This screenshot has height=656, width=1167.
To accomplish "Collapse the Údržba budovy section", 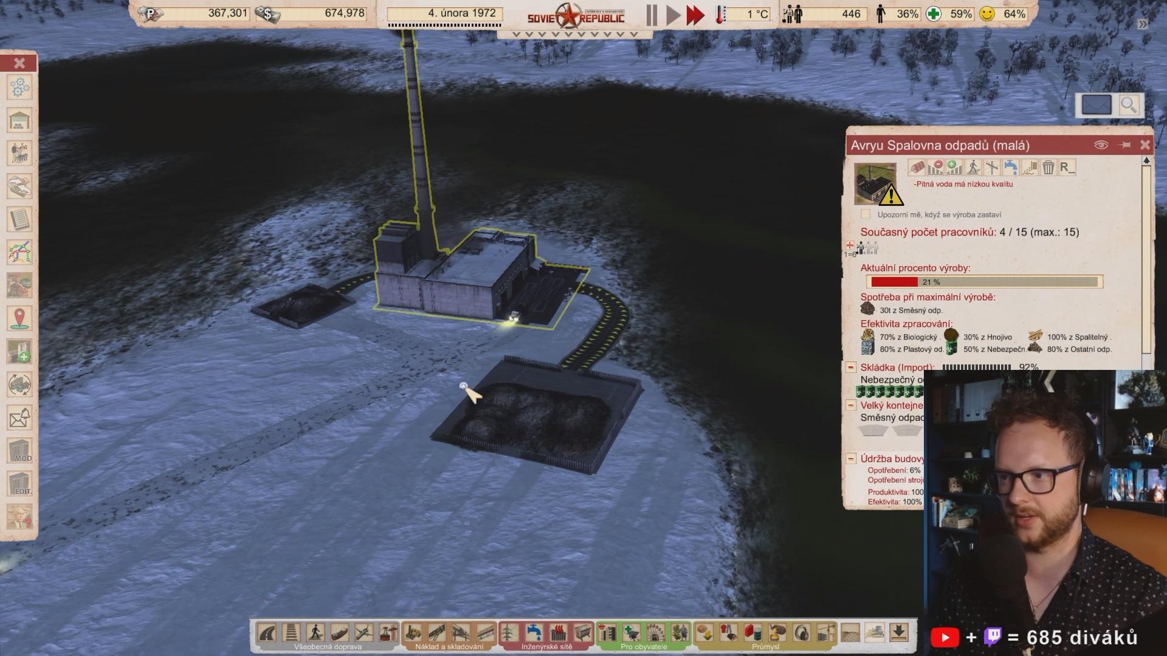I will pos(851,459).
